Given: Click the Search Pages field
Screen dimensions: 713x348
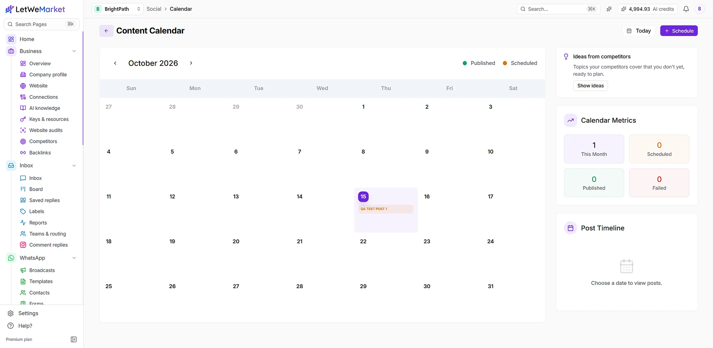Looking at the screenshot, I should click(42, 24).
